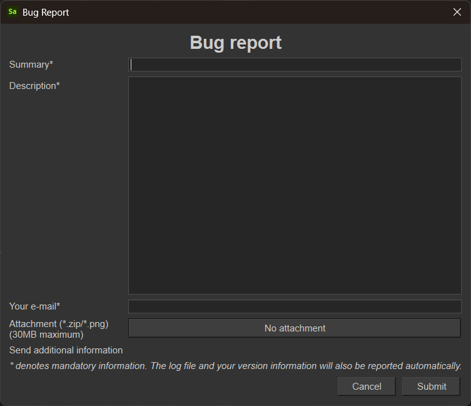This screenshot has height=406, width=471.
Task: Click the Send additional information label
Action: pos(66,350)
